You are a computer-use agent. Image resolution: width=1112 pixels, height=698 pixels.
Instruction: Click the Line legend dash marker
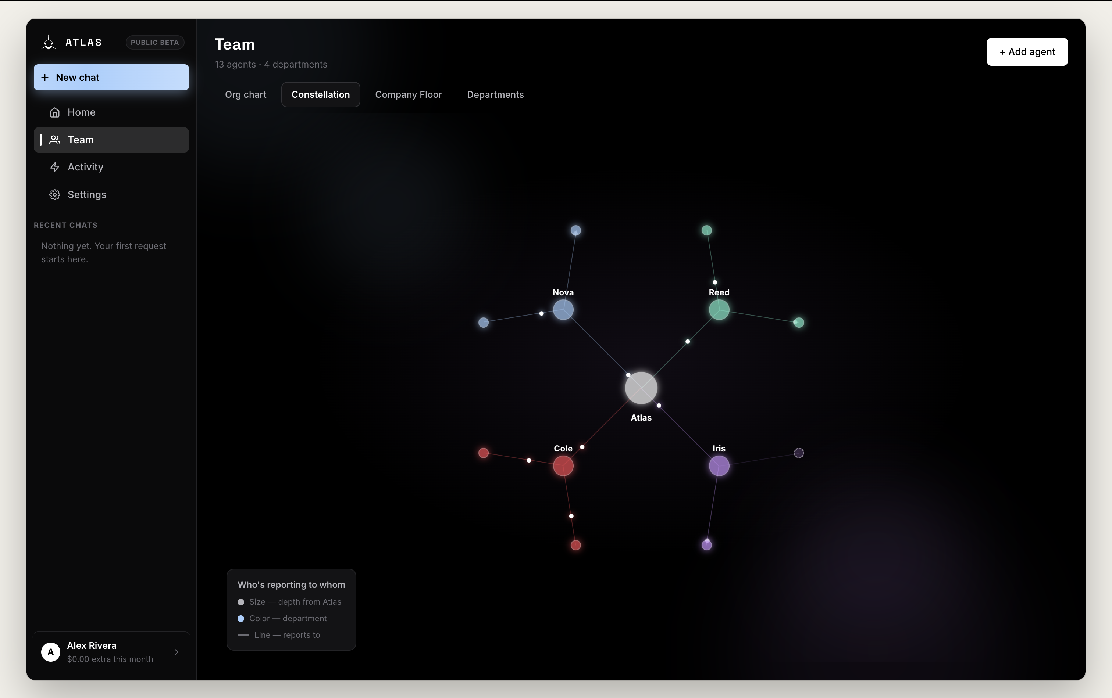click(243, 635)
